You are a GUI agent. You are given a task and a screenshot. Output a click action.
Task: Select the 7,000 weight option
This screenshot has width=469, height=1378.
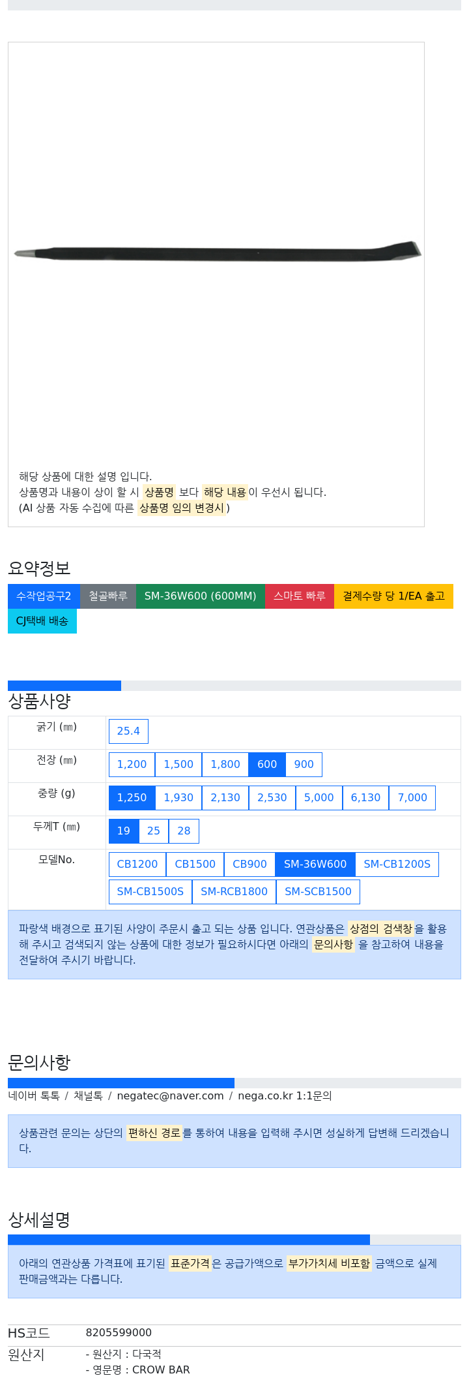coord(412,798)
